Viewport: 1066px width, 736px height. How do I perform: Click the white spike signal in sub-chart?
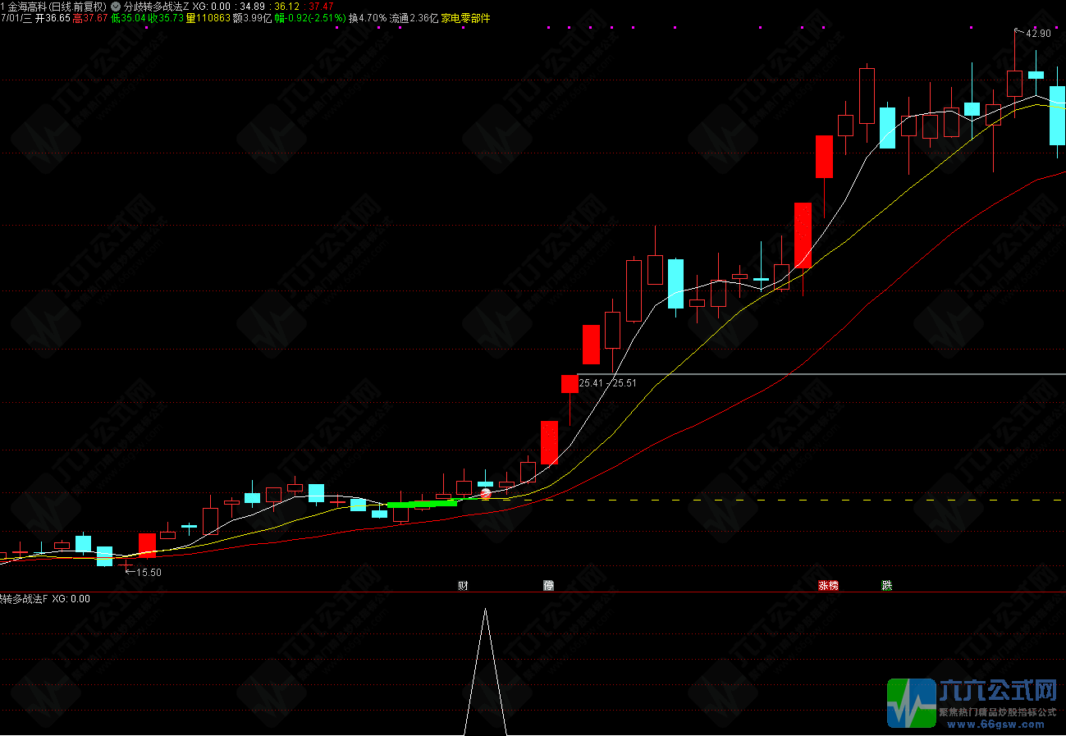point(485,671)
